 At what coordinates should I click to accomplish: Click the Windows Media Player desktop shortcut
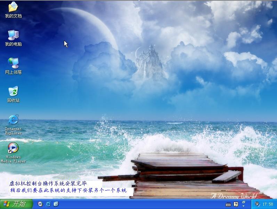point(13,148)
